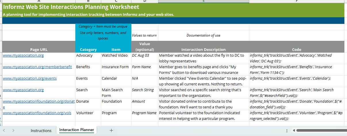Click the N/A value cell
Image resolution: width=347 pixels, height=136 pixels.
pyautogui.click(x=145, y=81)
